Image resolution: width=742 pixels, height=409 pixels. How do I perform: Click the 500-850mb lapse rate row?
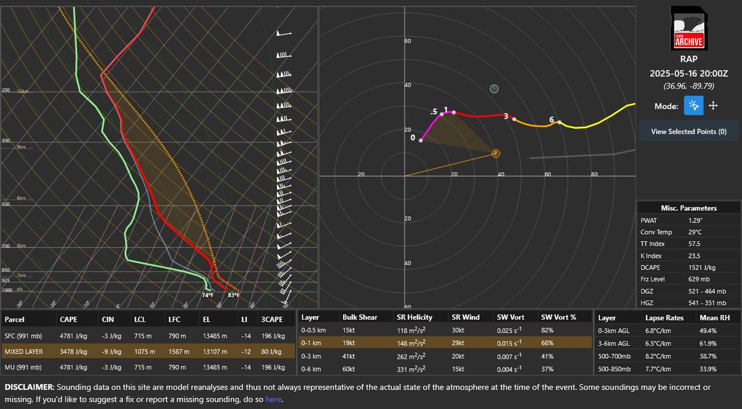(667, 369)
